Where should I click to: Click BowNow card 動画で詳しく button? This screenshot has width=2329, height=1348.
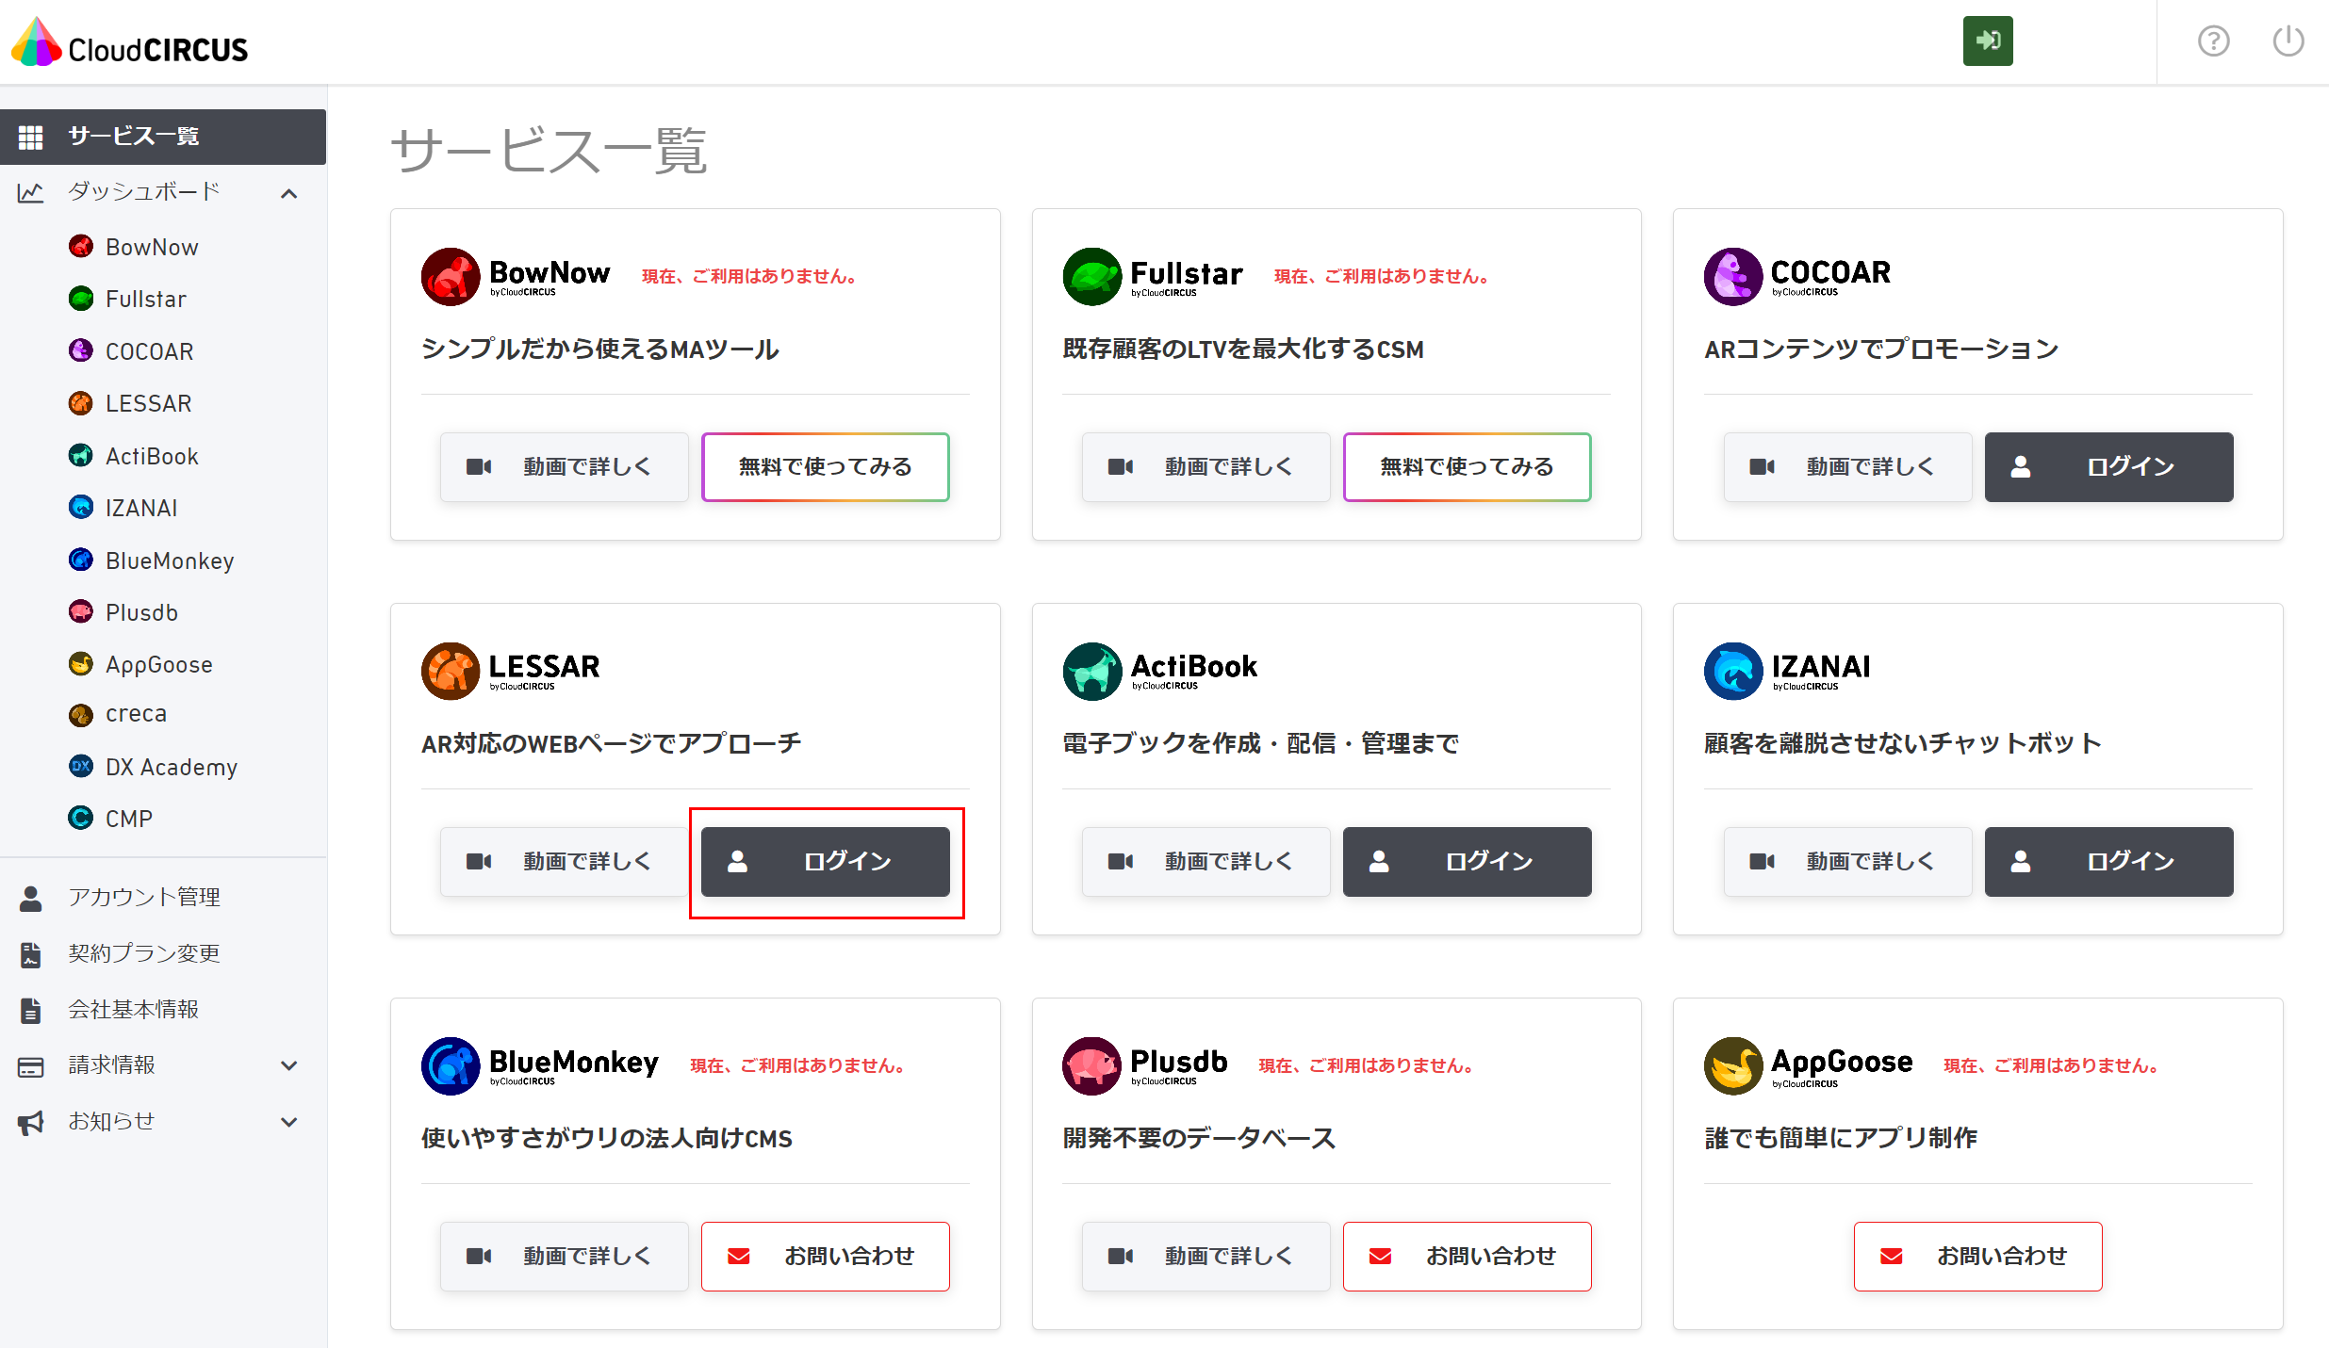pyautogui.click(x=564, y=467)
